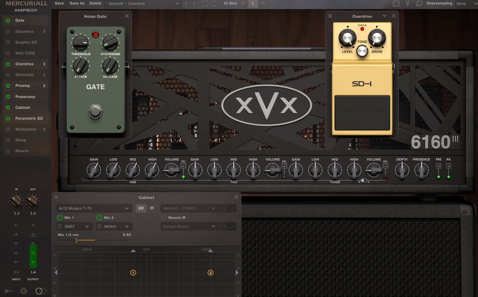Set UI size to M
The height and width of the screenshot is (297, 478).
(x=244, y=3)
